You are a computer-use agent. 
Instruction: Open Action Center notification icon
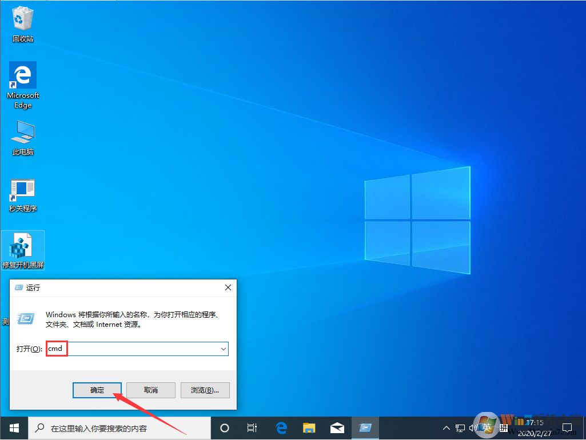(568, 427)
